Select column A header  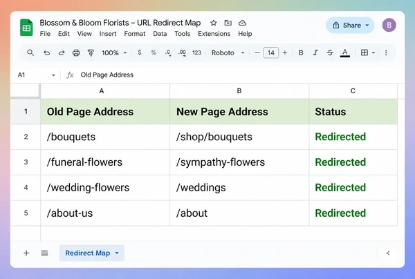tap(105, 91)
